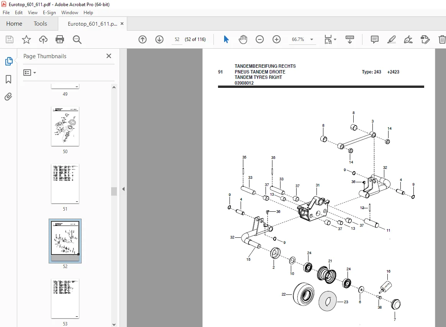
Task: Select page 53 thumbnail
Action: [65, 299]
